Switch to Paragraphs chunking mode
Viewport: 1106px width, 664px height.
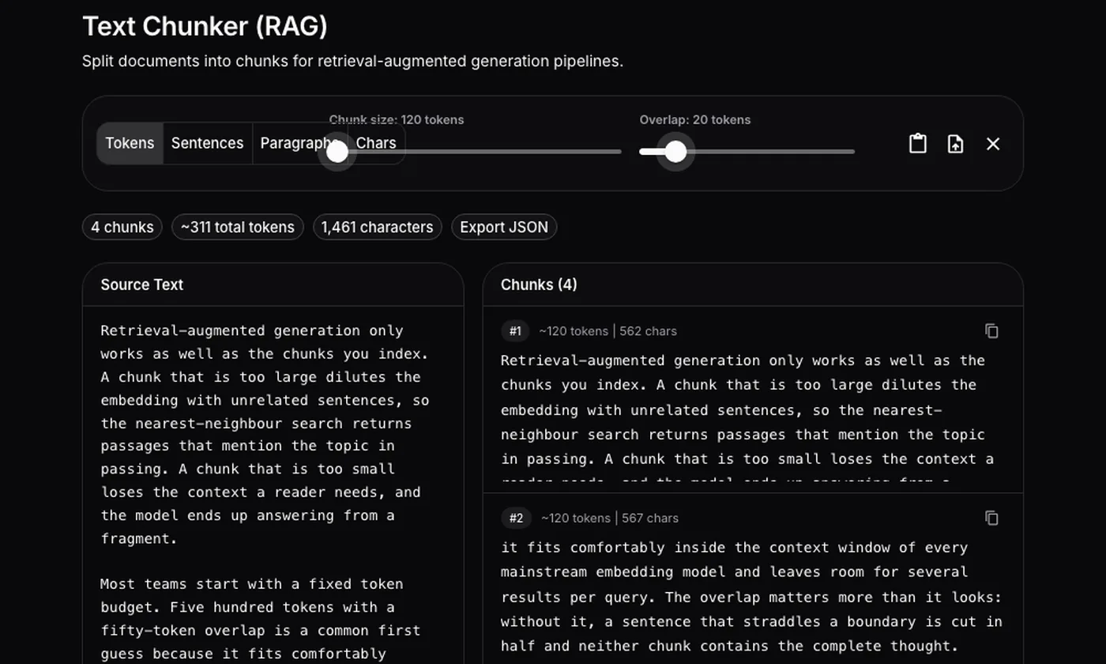click(299, 143)
